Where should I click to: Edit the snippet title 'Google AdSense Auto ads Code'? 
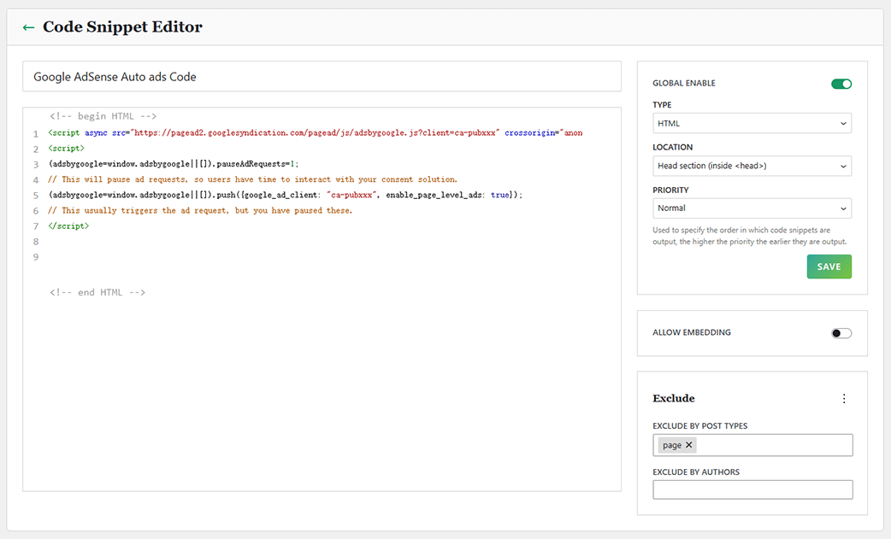[322, 77]
